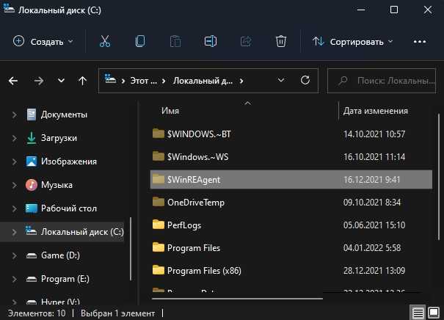
Task: Click date 04.01.2022 5:58
Action: (372, 248)
